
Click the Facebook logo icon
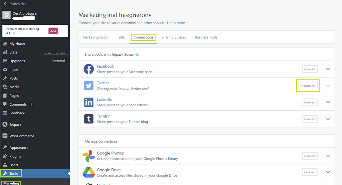(x=89, y=69)
